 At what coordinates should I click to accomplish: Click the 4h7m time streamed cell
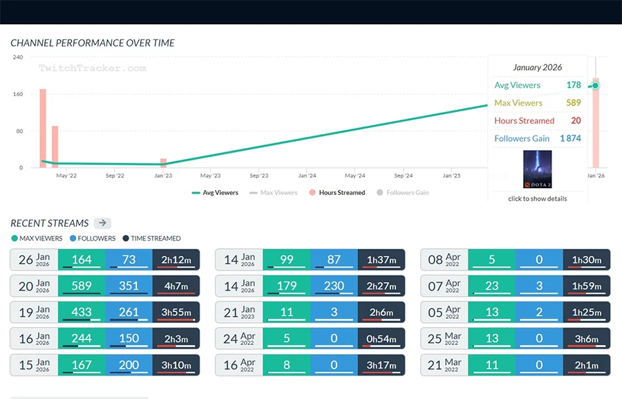click(x=176, y=286)
